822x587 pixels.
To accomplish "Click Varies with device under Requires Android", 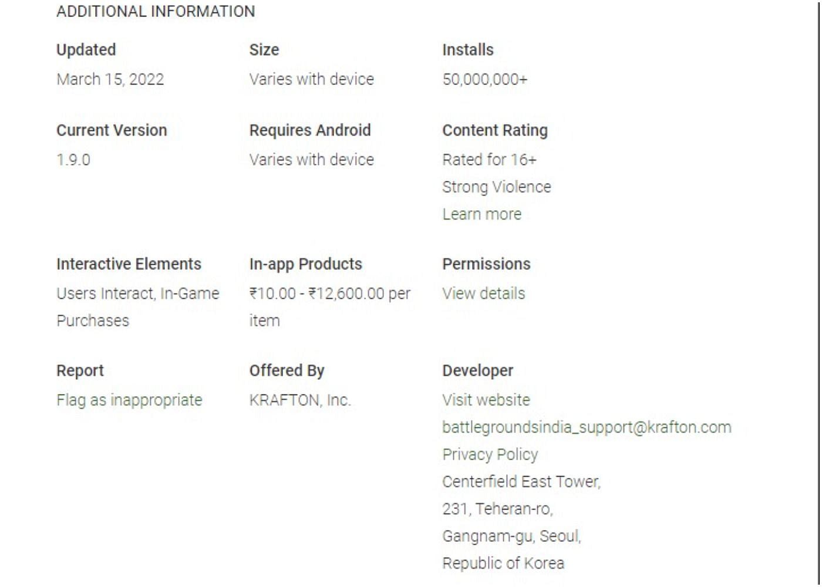I will [x=311, y=160].
